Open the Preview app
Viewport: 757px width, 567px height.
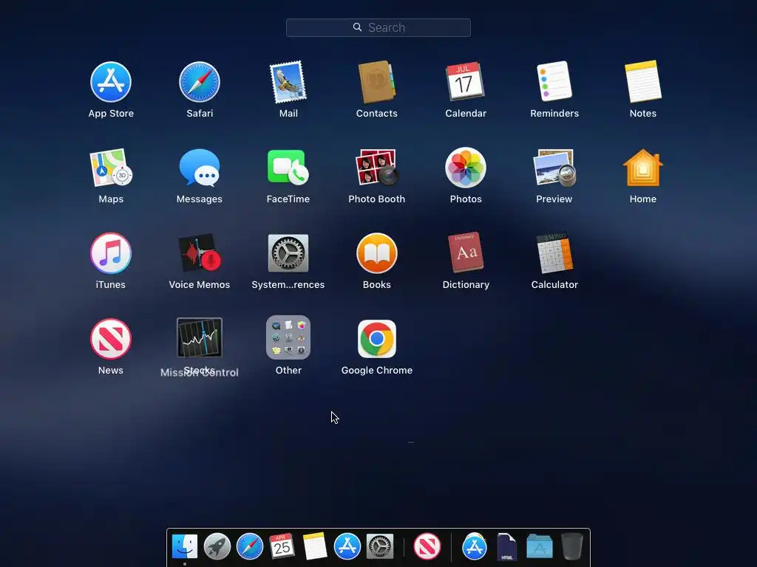tap(554, 168)
